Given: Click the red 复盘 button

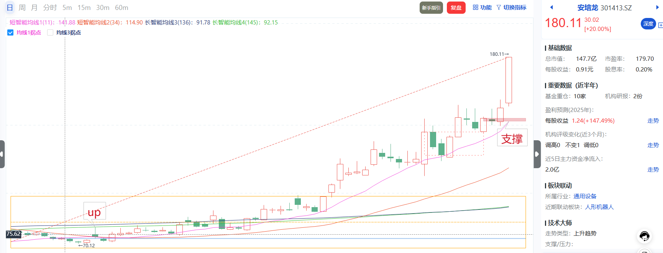Looking at the screenshot, I should [x=456, y=8].
